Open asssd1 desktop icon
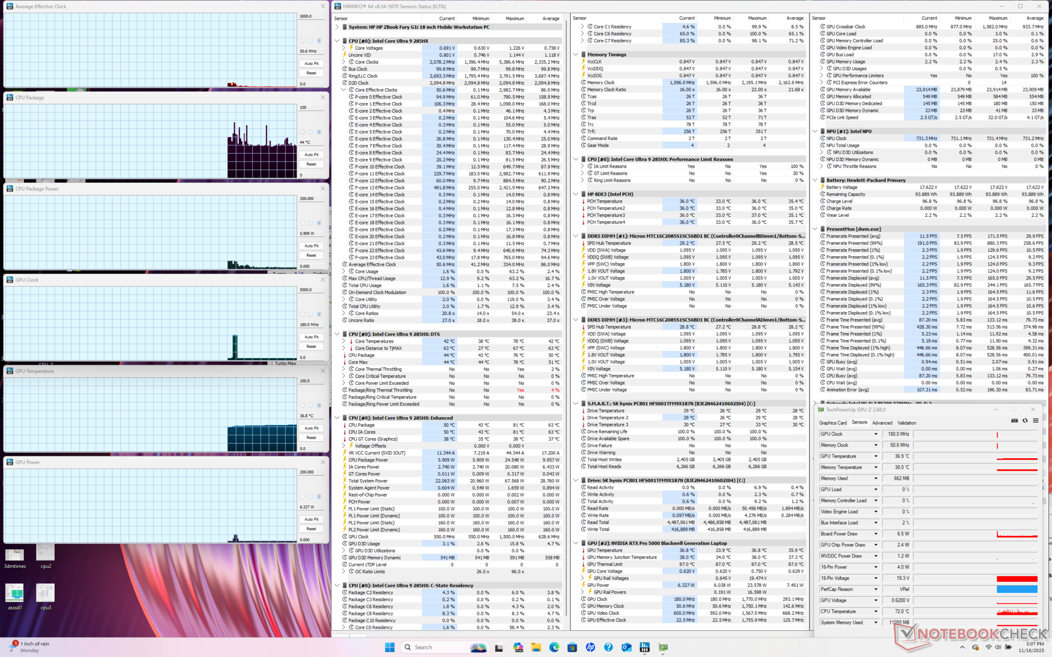 point(15,594)
